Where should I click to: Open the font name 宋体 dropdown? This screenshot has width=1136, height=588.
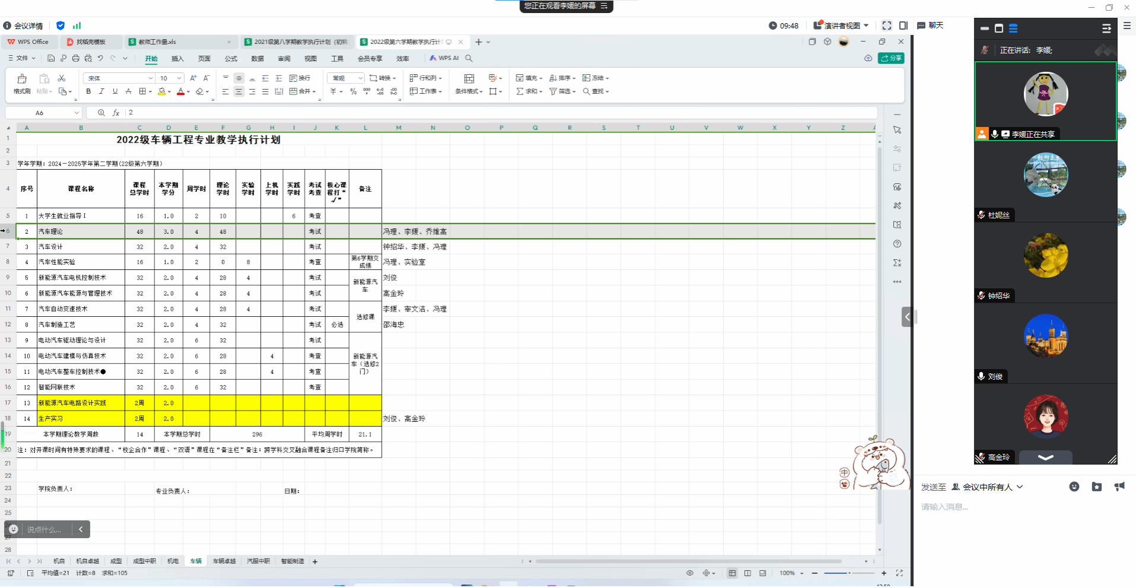click(x=150, y=78)
